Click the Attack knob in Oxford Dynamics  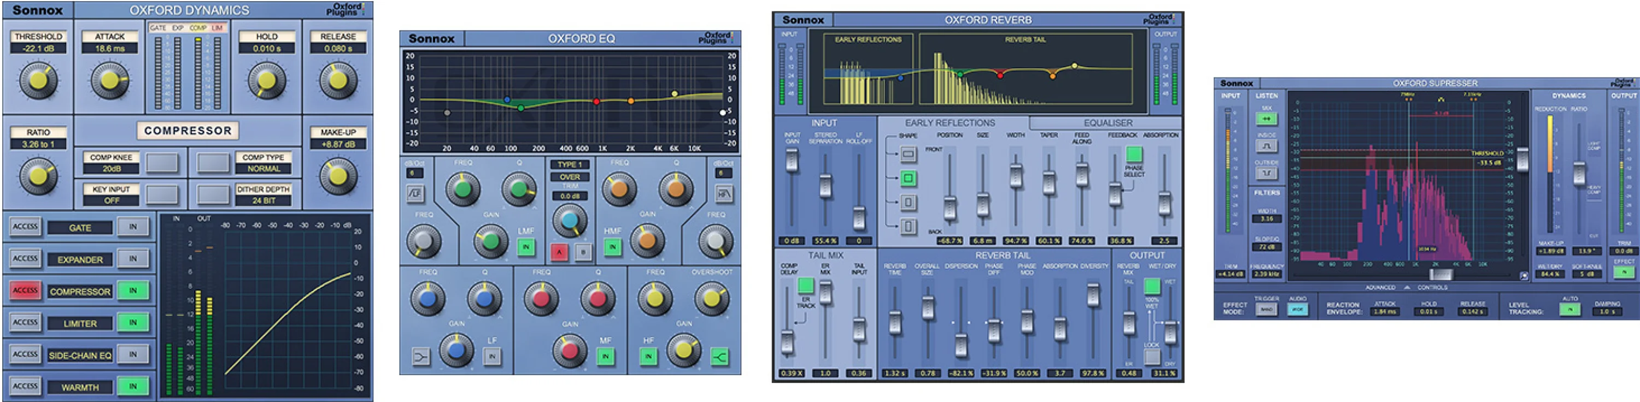tap(109, 81)
